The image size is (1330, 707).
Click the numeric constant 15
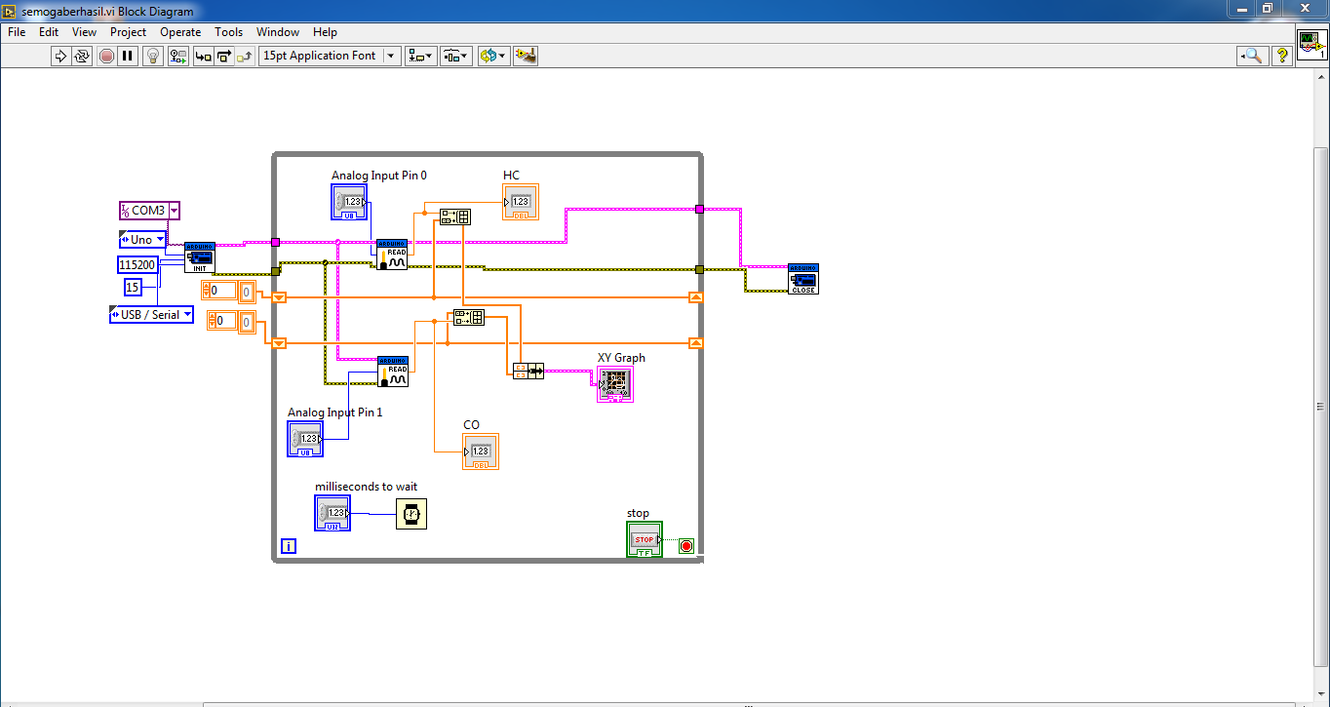tap(133, 287)
